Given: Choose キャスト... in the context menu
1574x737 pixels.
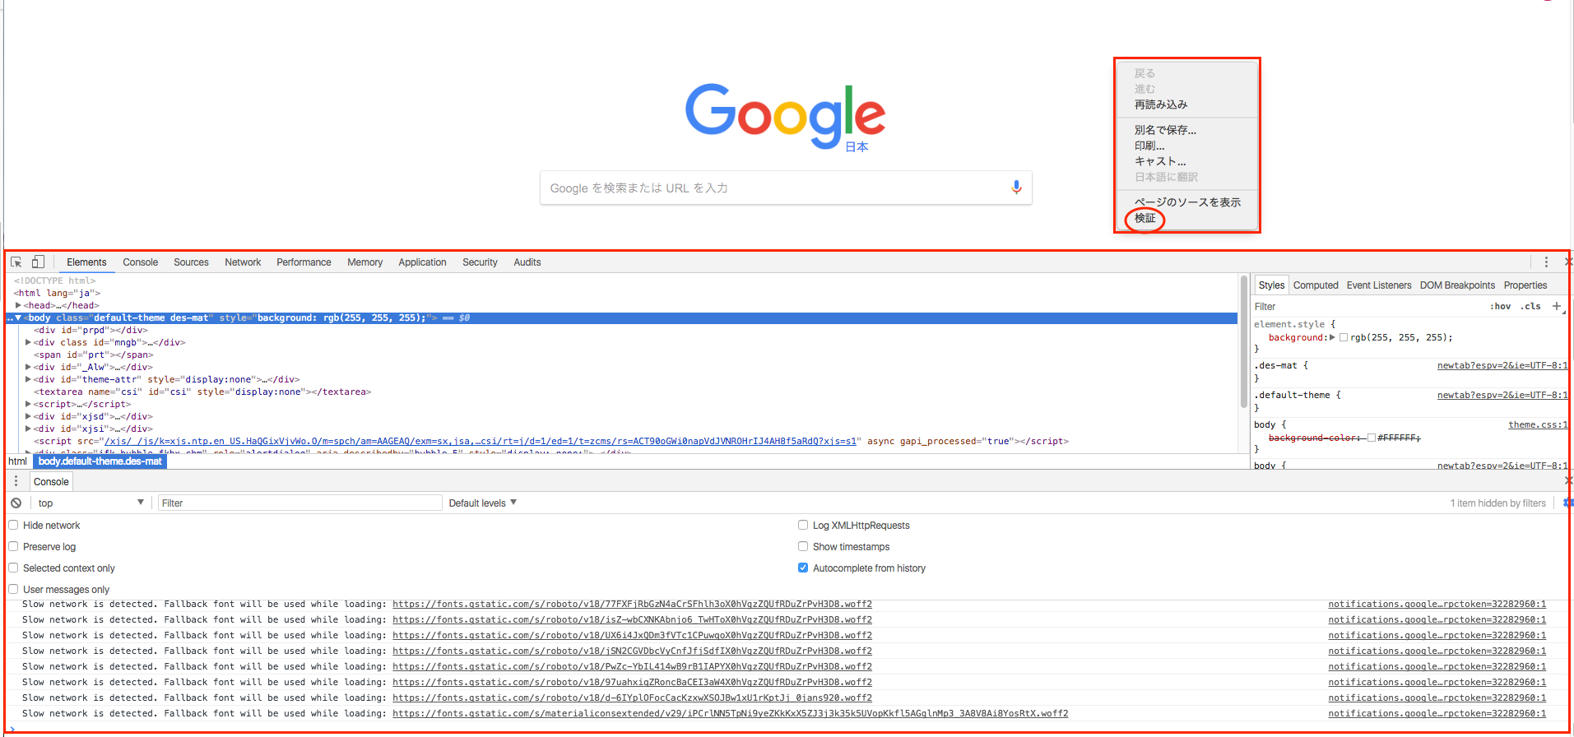Looking at the screenshot, I should pyautogui.click(x=1160, y=161).
